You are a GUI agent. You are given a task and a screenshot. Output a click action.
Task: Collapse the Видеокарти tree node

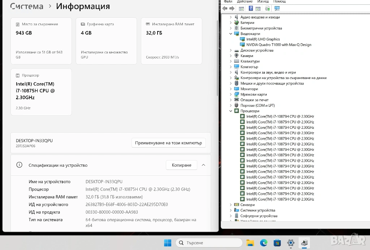[x=231, y=34]
